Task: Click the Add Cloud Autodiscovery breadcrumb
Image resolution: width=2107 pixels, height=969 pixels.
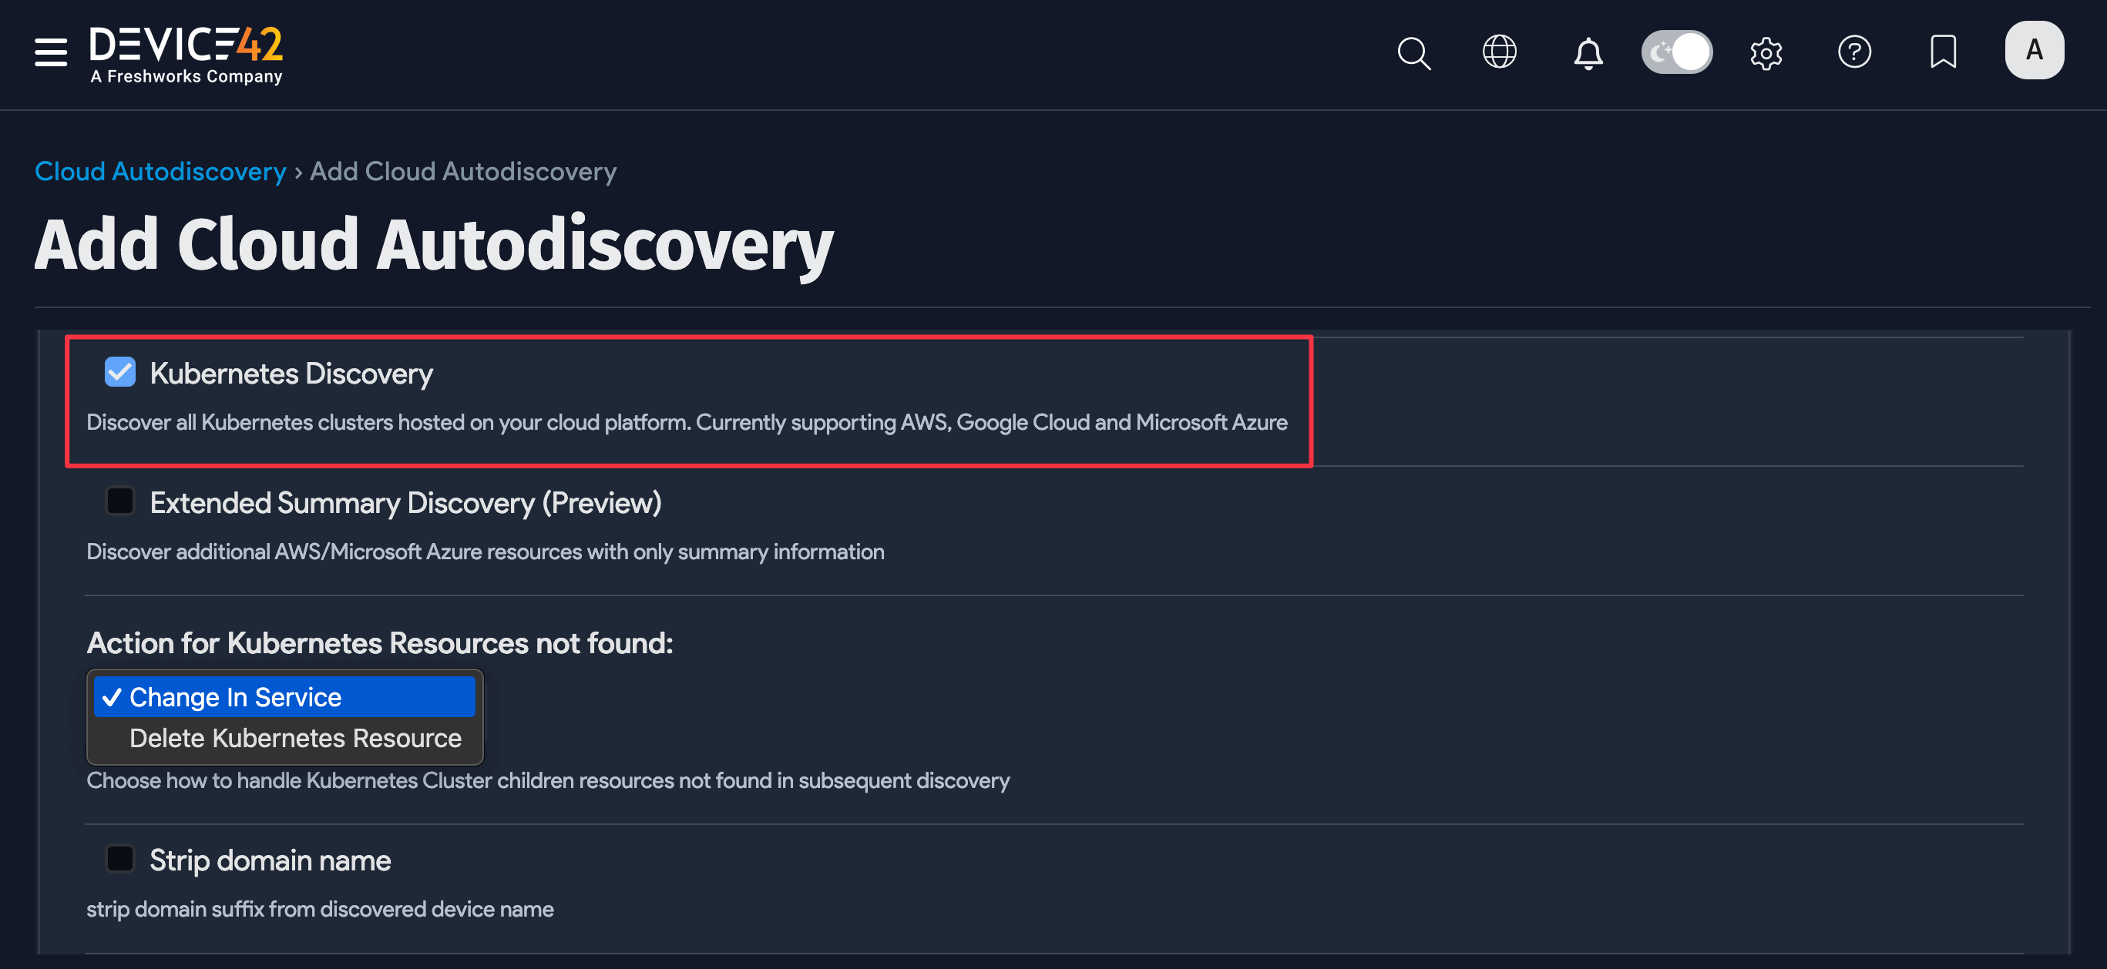Action: [x=462, y=171]
